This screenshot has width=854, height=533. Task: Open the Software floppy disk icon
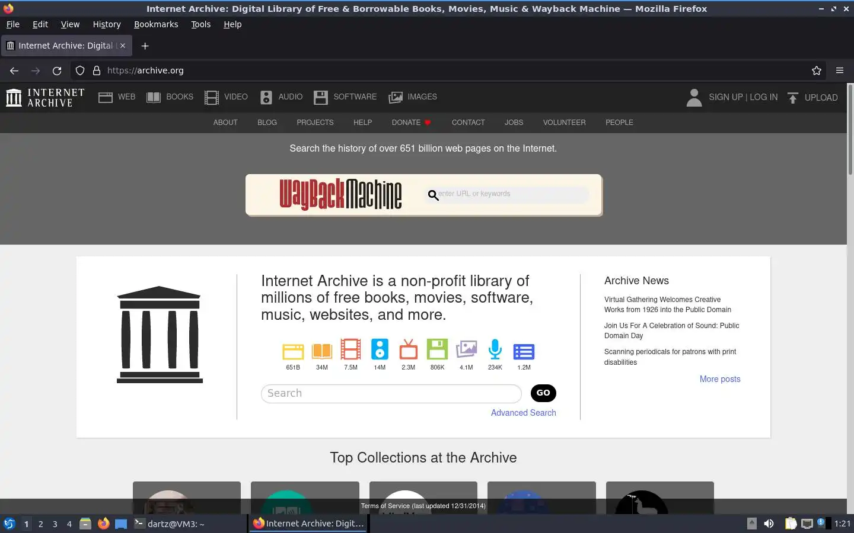321,97
